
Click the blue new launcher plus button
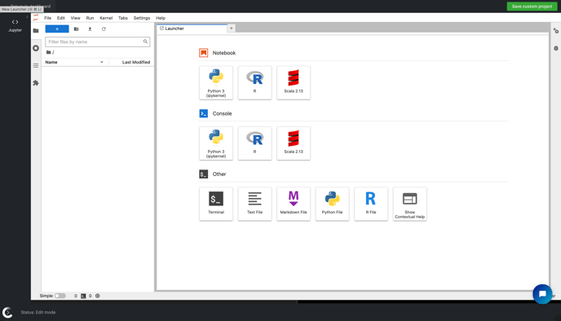[57, 29]
